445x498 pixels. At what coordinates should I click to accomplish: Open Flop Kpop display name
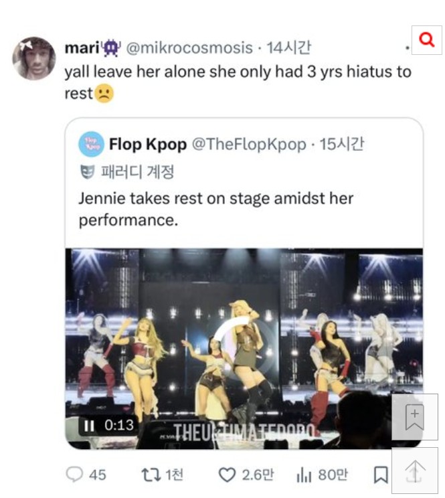tap(148, 145)
